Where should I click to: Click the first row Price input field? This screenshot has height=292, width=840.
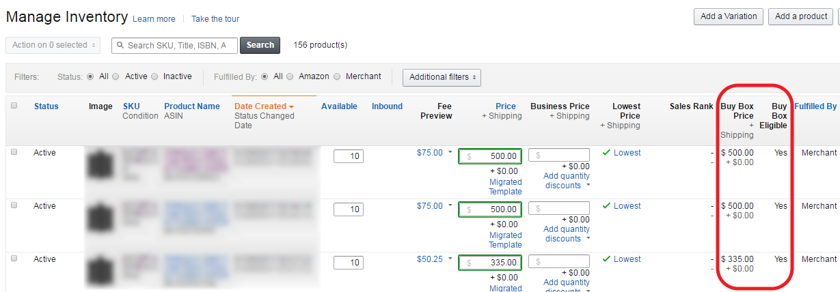489,156
